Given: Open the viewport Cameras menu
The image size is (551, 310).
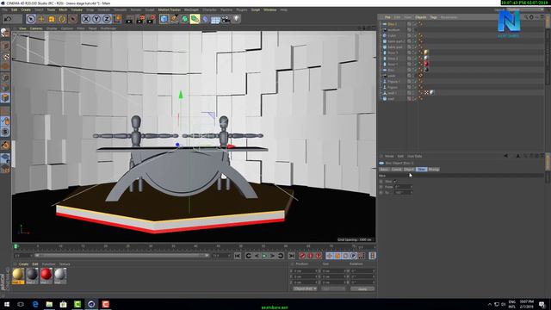Looking at the screenshot, I should pos(36,28).
